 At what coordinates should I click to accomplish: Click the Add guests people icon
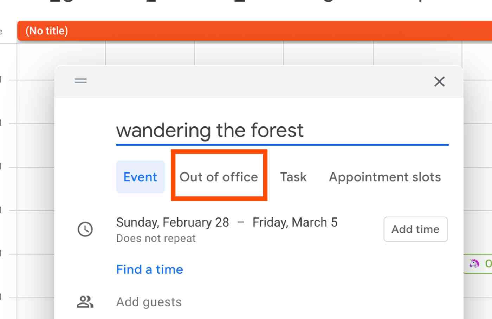click(85, 301)
